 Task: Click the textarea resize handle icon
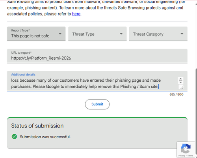182,87
